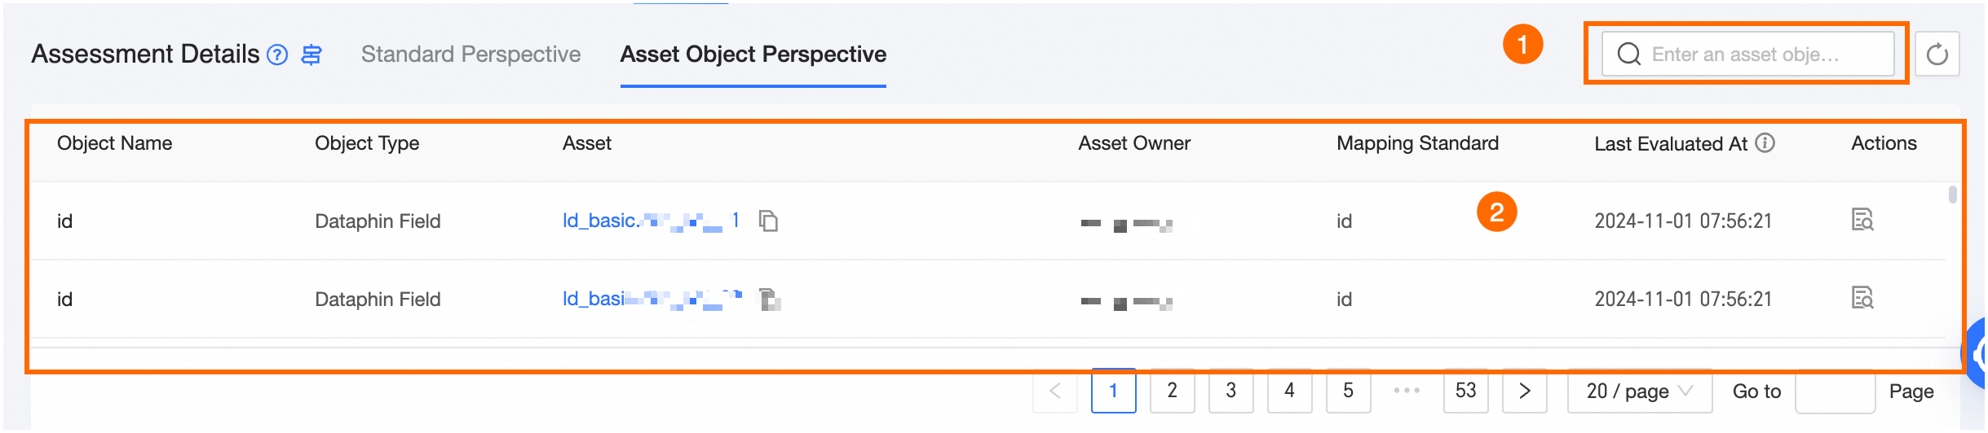
Task: Jump to page 53
Action: point(1465,391)
